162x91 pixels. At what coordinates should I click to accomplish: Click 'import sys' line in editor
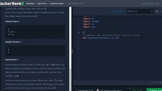[x=89, y=27]
